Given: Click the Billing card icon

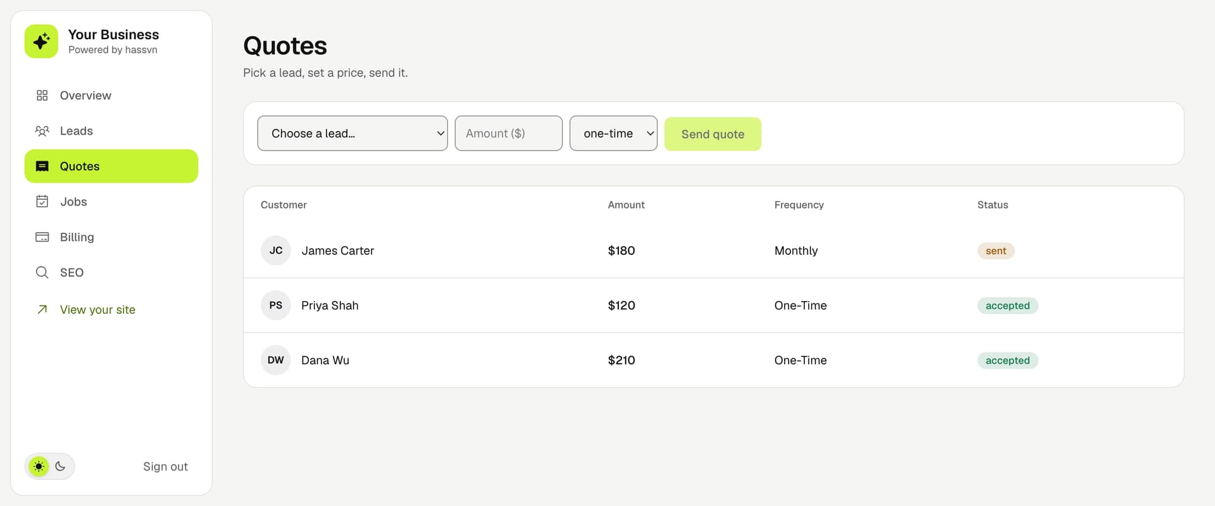Looking at the screenshot, I should [42, 237].
